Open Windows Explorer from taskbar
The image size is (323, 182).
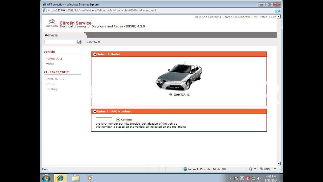coord(76,178)
